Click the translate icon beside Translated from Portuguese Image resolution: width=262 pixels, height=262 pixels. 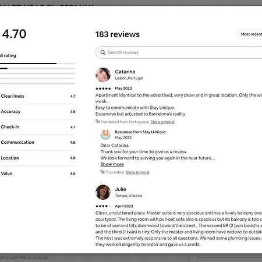point(97,121)
